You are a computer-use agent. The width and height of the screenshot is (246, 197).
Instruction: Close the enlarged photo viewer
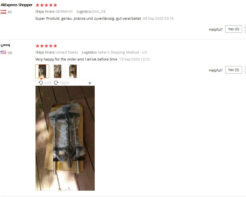coord(90,83)
